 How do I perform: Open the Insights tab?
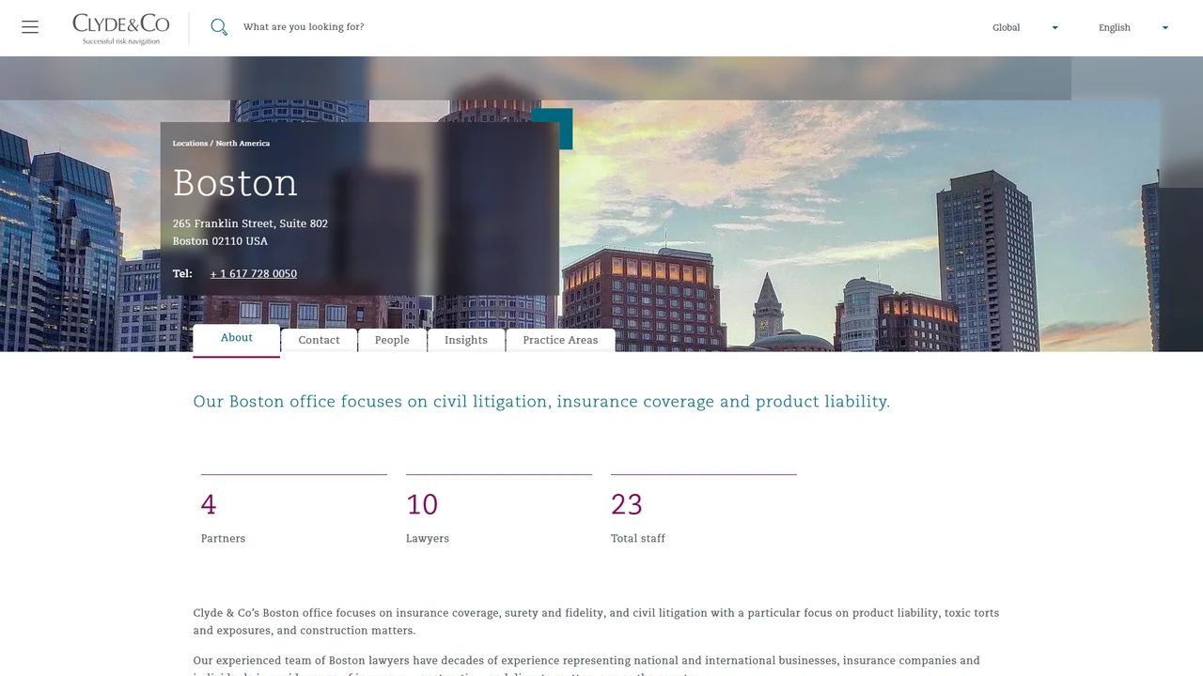[x=466, y=340]
